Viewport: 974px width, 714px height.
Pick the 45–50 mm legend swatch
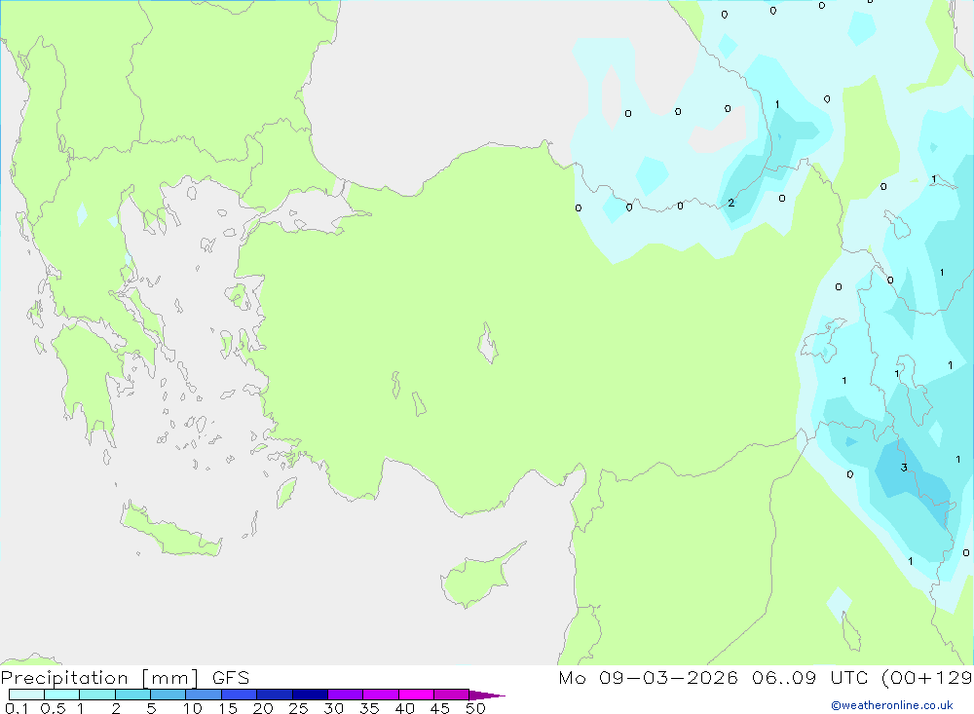pyautogui.click(x=451, y=695)
